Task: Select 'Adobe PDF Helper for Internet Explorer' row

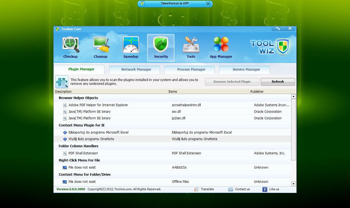Action: pyautogui.click(x=173, y=105)
